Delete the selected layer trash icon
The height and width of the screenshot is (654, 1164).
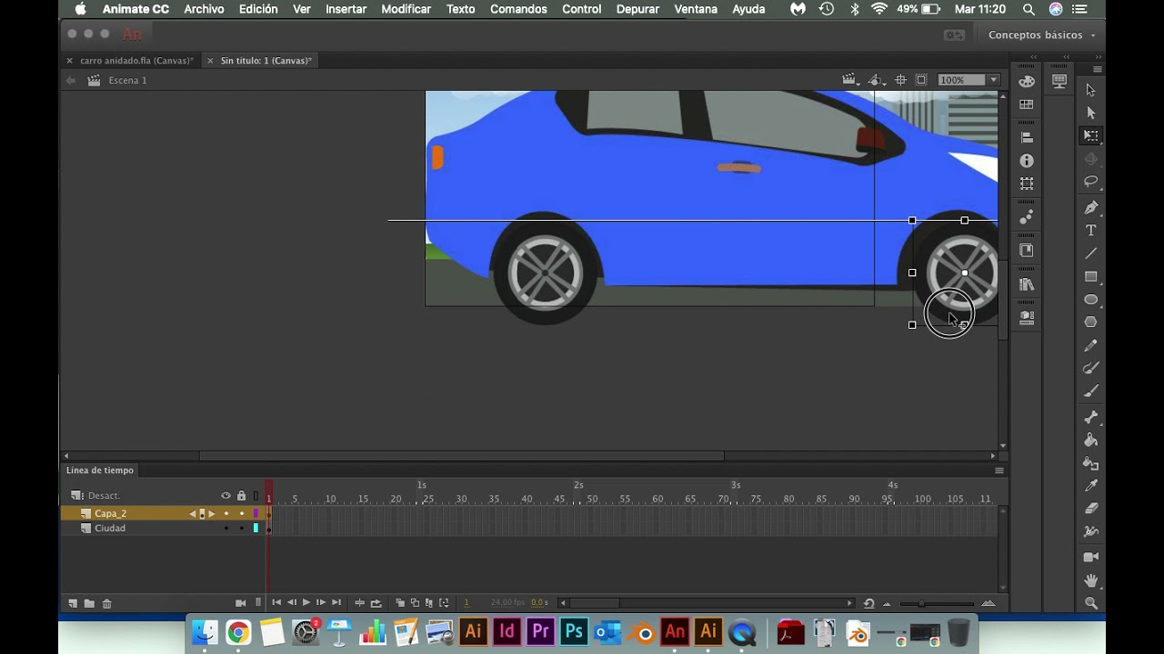[106, 603]
